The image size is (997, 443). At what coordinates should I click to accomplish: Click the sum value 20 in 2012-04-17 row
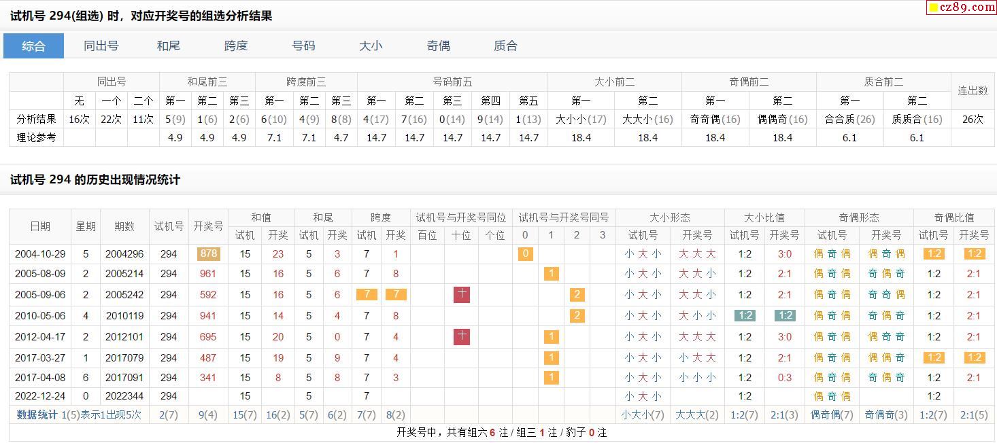[x=277, y=336]
